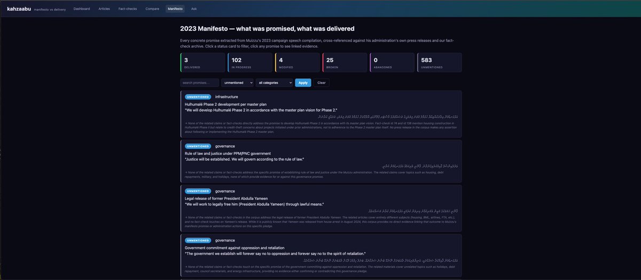The width and height of the screenshot is (641, 280).
Task: Click the governance label on the Rule of law card
Action: (225, 146)
